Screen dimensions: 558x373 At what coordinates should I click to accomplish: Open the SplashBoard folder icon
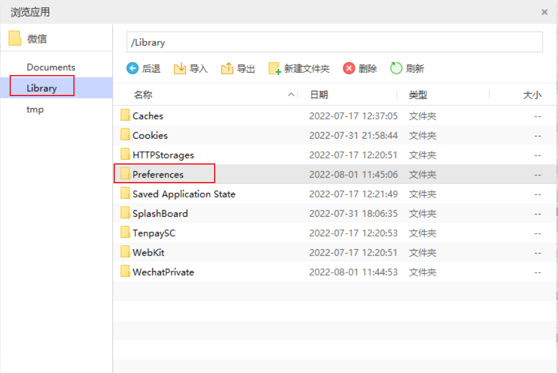pyautogui.click(x=124, y=213)
